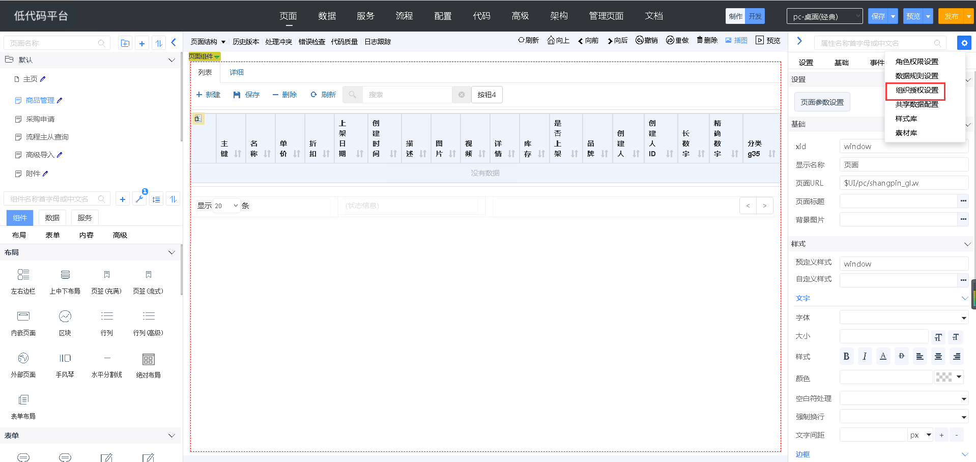Viewport: 976px width, 462px height.
Task: Toggle italic text style
Action: [x=865, y=356]
